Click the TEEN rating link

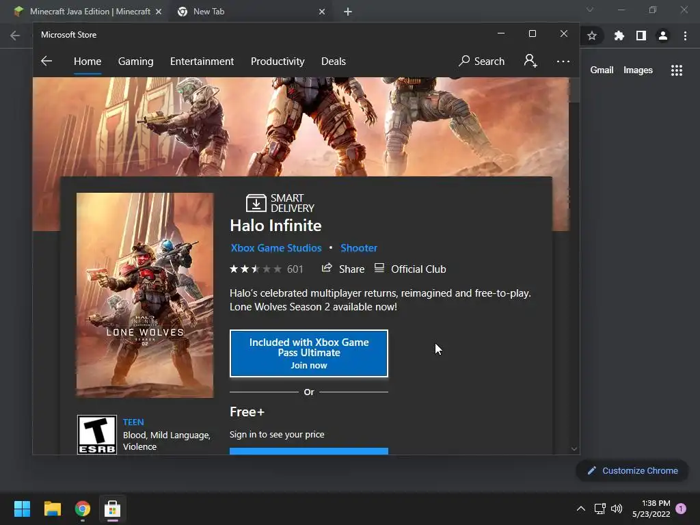pos(133,422)
